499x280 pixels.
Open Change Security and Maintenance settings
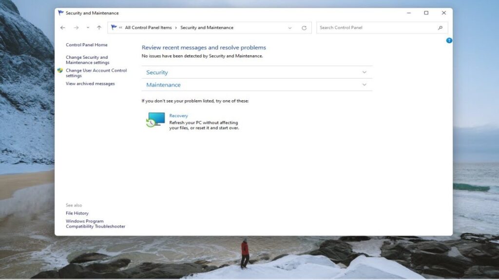pos(87,59)
